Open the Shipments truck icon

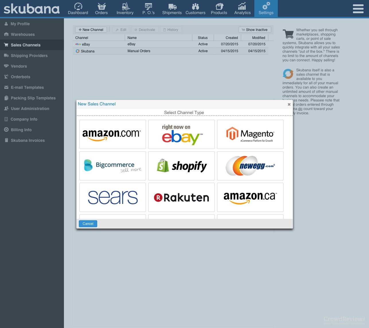[x=172, y=6]
